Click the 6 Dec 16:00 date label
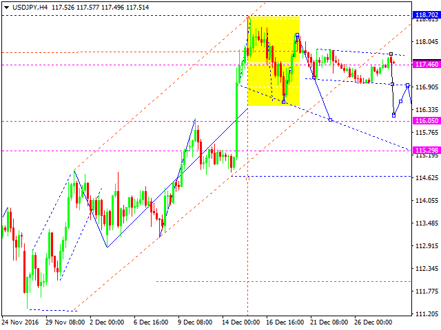Viewport: 441px width, 330px height. tap(151, 322)
